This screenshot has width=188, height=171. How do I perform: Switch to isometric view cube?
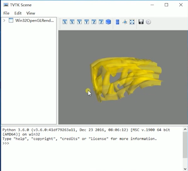point(108,22)
